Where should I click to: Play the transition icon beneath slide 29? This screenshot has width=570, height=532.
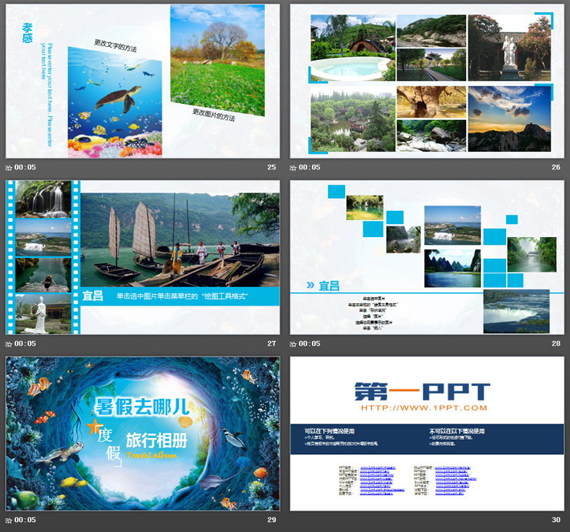point(9,520)
